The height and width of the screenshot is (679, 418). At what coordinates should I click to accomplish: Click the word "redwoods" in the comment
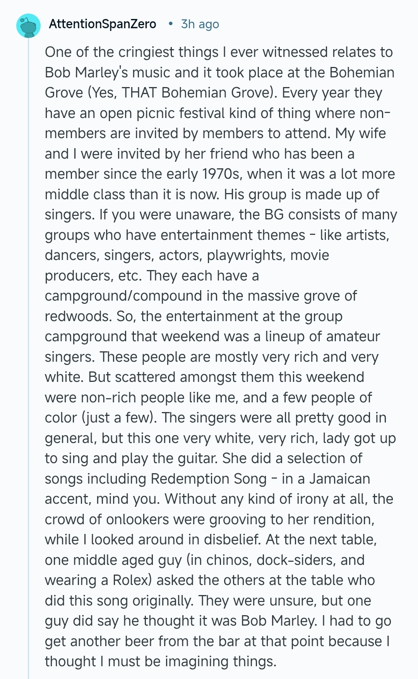(78, 316)
